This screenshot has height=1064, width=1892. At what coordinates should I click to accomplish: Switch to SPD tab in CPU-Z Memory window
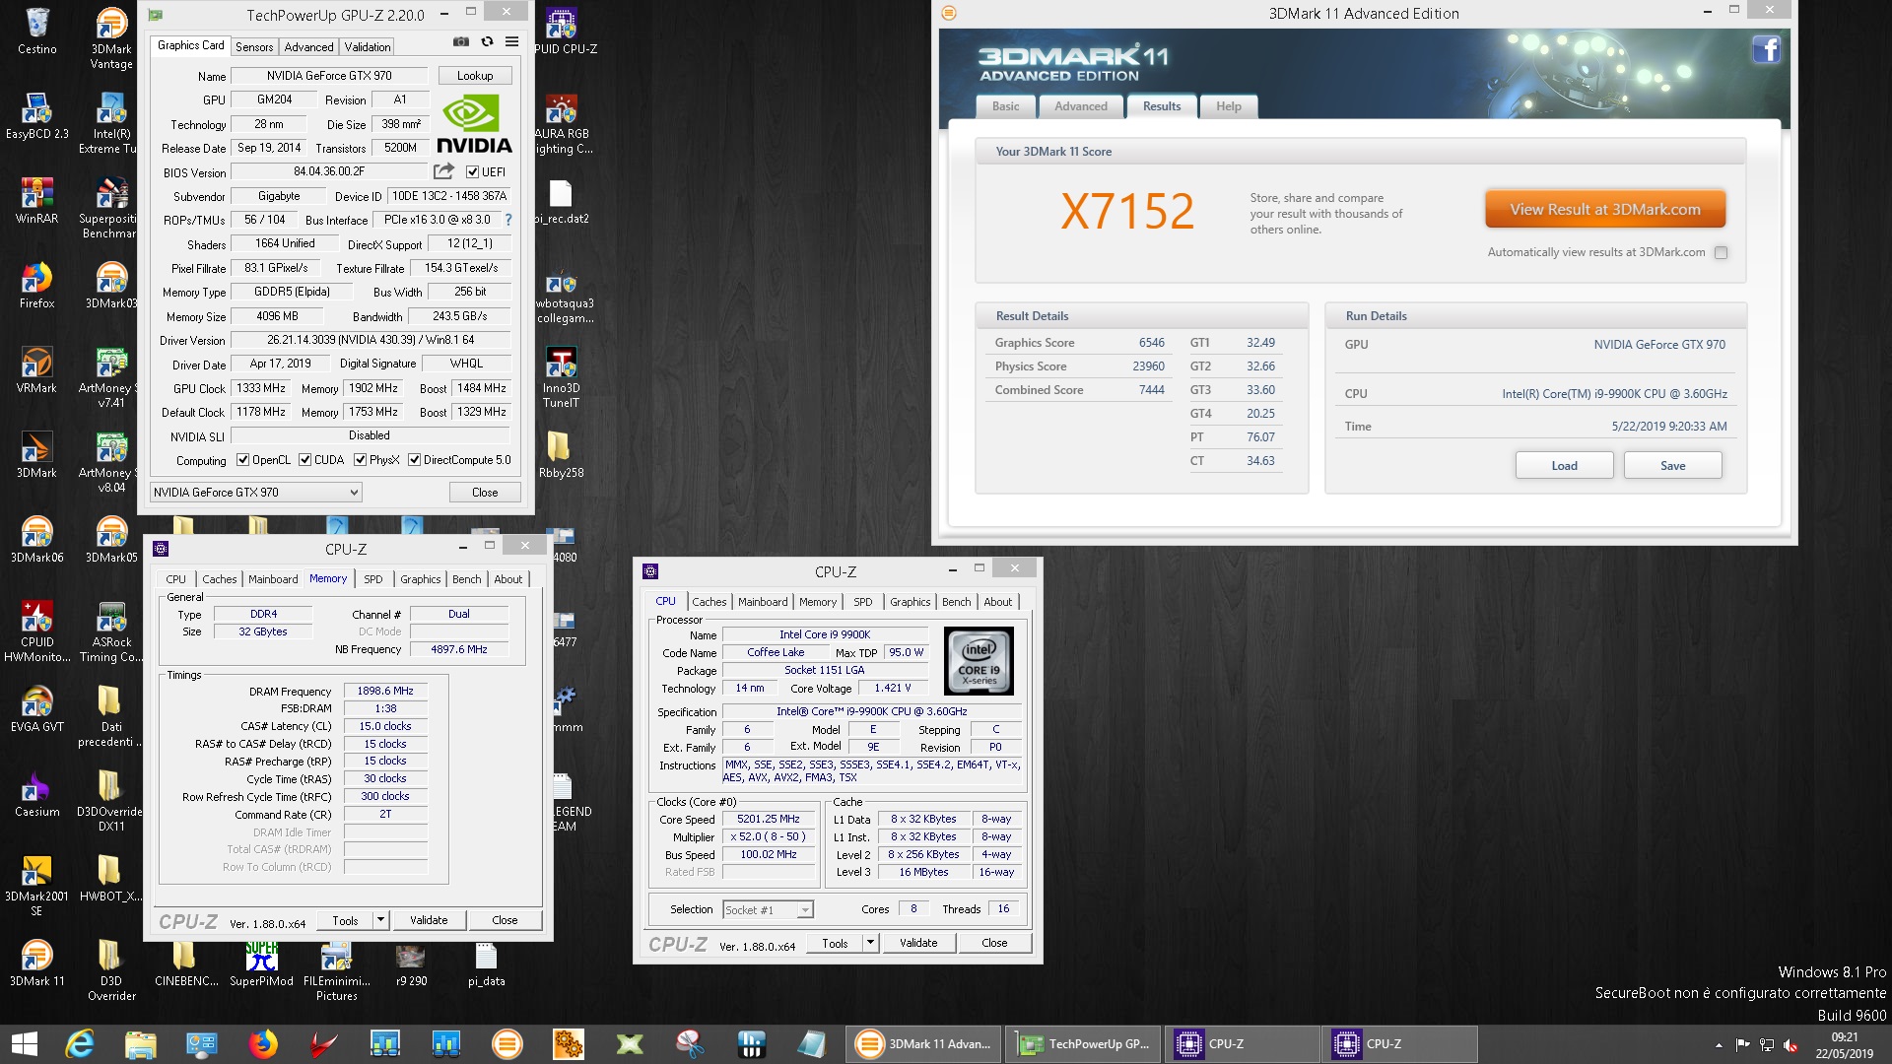(373, 579)
